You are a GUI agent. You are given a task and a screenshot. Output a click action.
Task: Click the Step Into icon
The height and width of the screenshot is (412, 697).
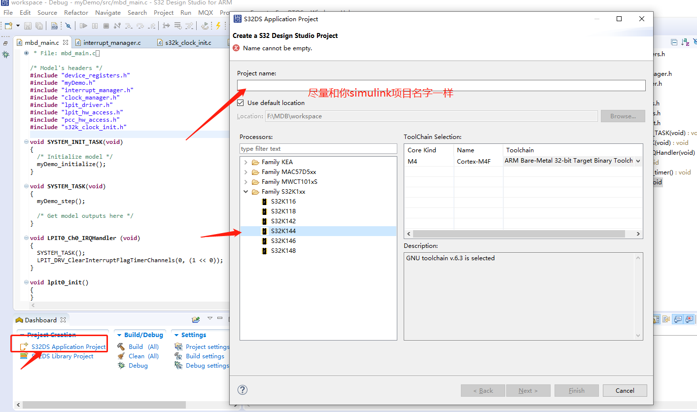coord(129,26)
